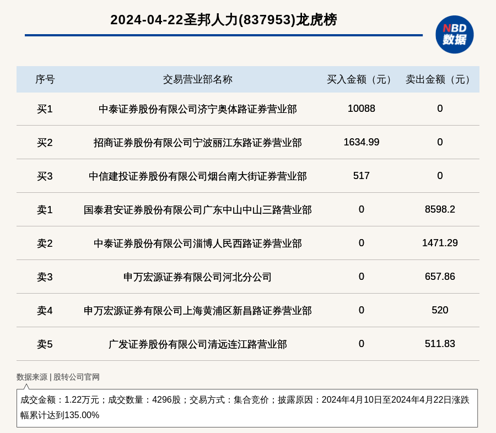Select the sell amount 511.83
The image size is (496, 433).
440,344
